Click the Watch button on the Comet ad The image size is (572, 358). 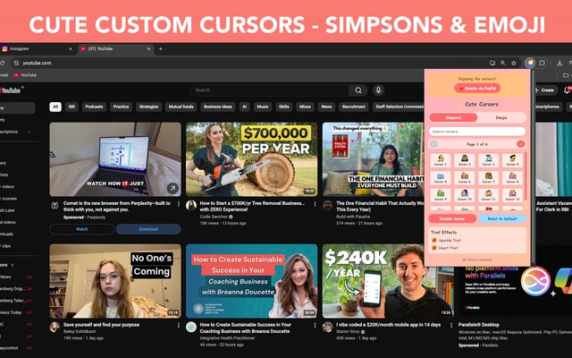tap(82, 229)
